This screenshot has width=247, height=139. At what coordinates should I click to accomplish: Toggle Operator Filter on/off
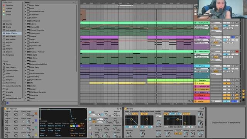click(x=90, y=119)
